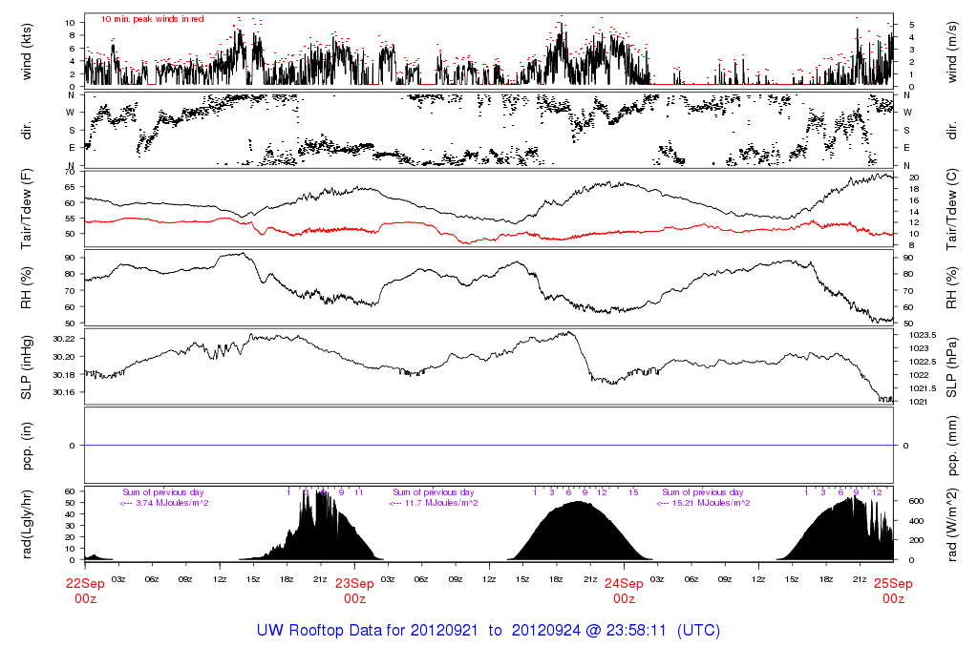Click the 23Sep 00z date marker
The height and width of the screenshot is (668, 978).
(x=354, y=591)
